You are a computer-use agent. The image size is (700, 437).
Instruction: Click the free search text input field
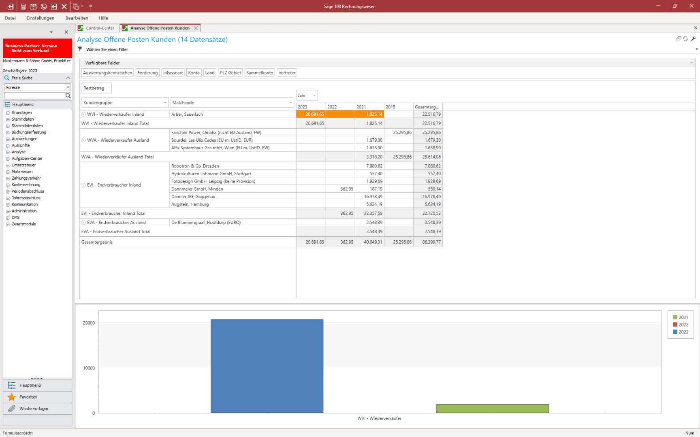click(x=34, y=96)
